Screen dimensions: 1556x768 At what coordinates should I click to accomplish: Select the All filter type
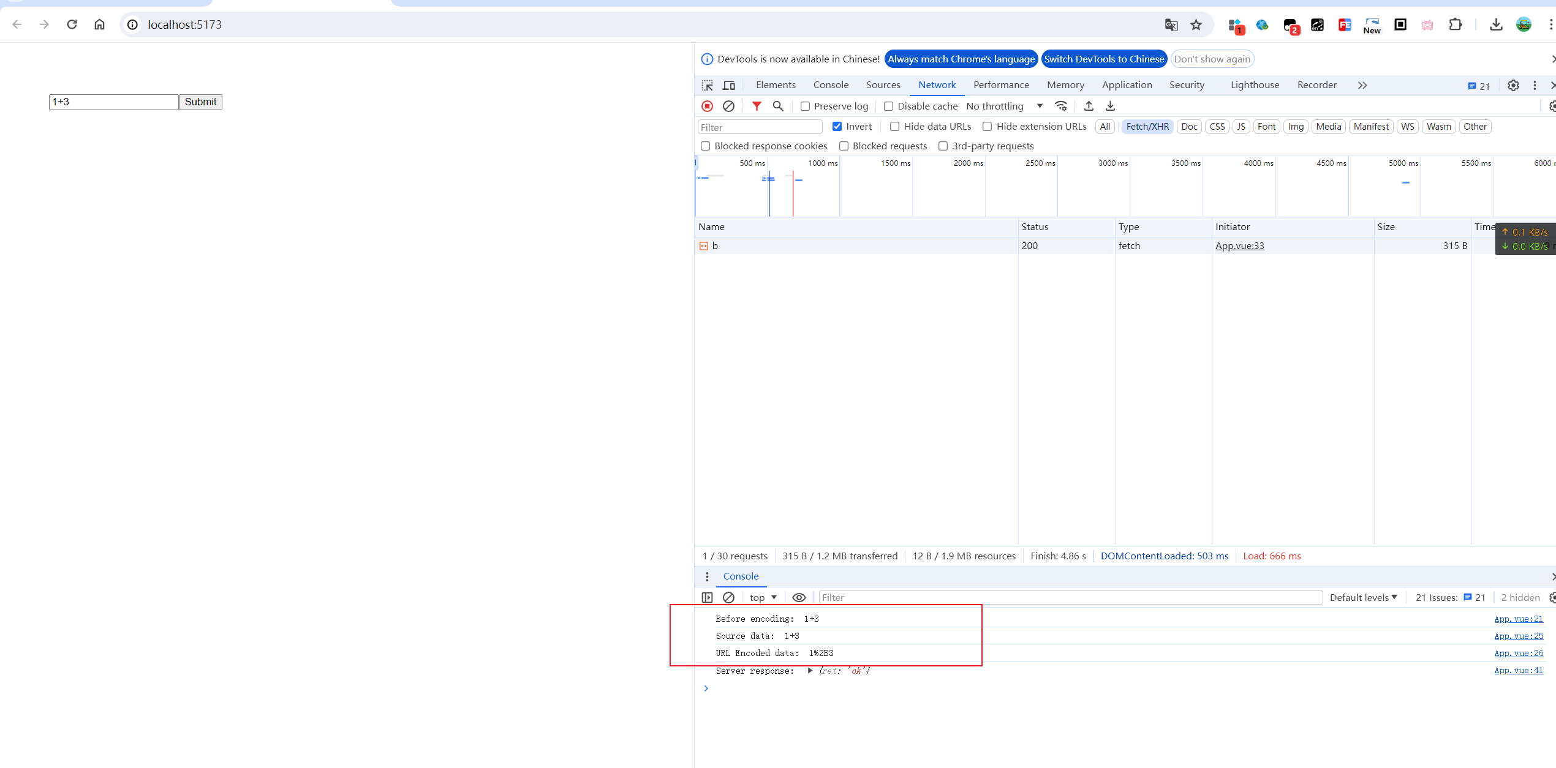1105,127
